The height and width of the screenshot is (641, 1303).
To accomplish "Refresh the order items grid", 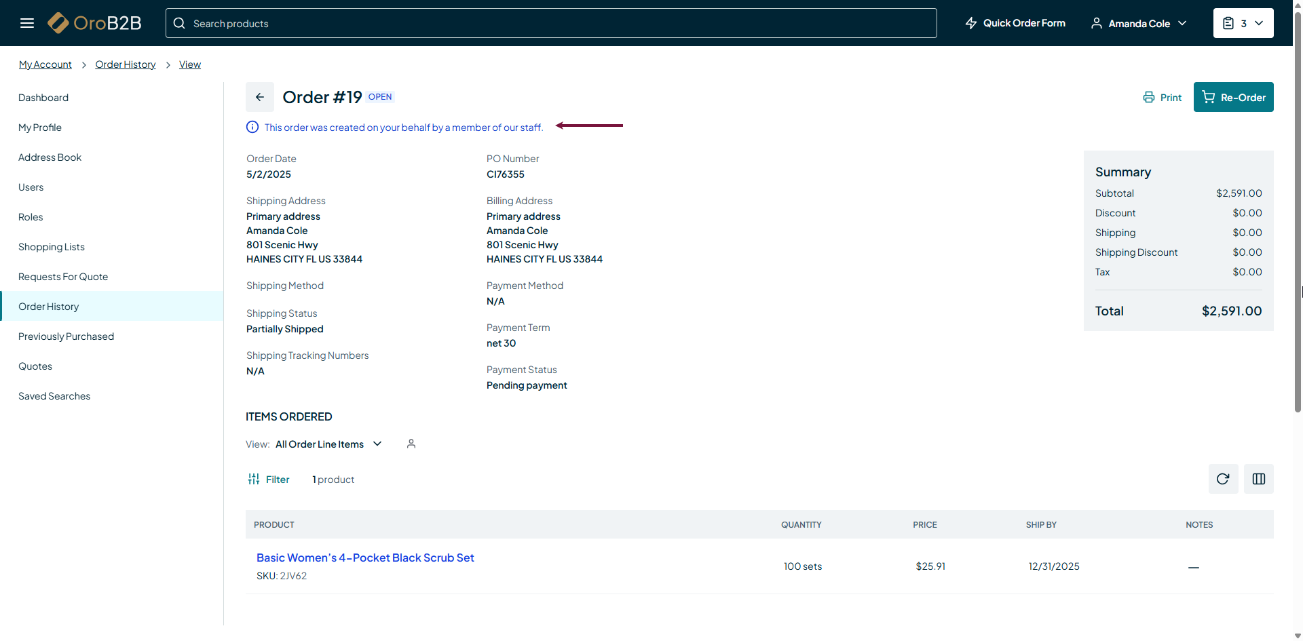I will point(1223,479).
